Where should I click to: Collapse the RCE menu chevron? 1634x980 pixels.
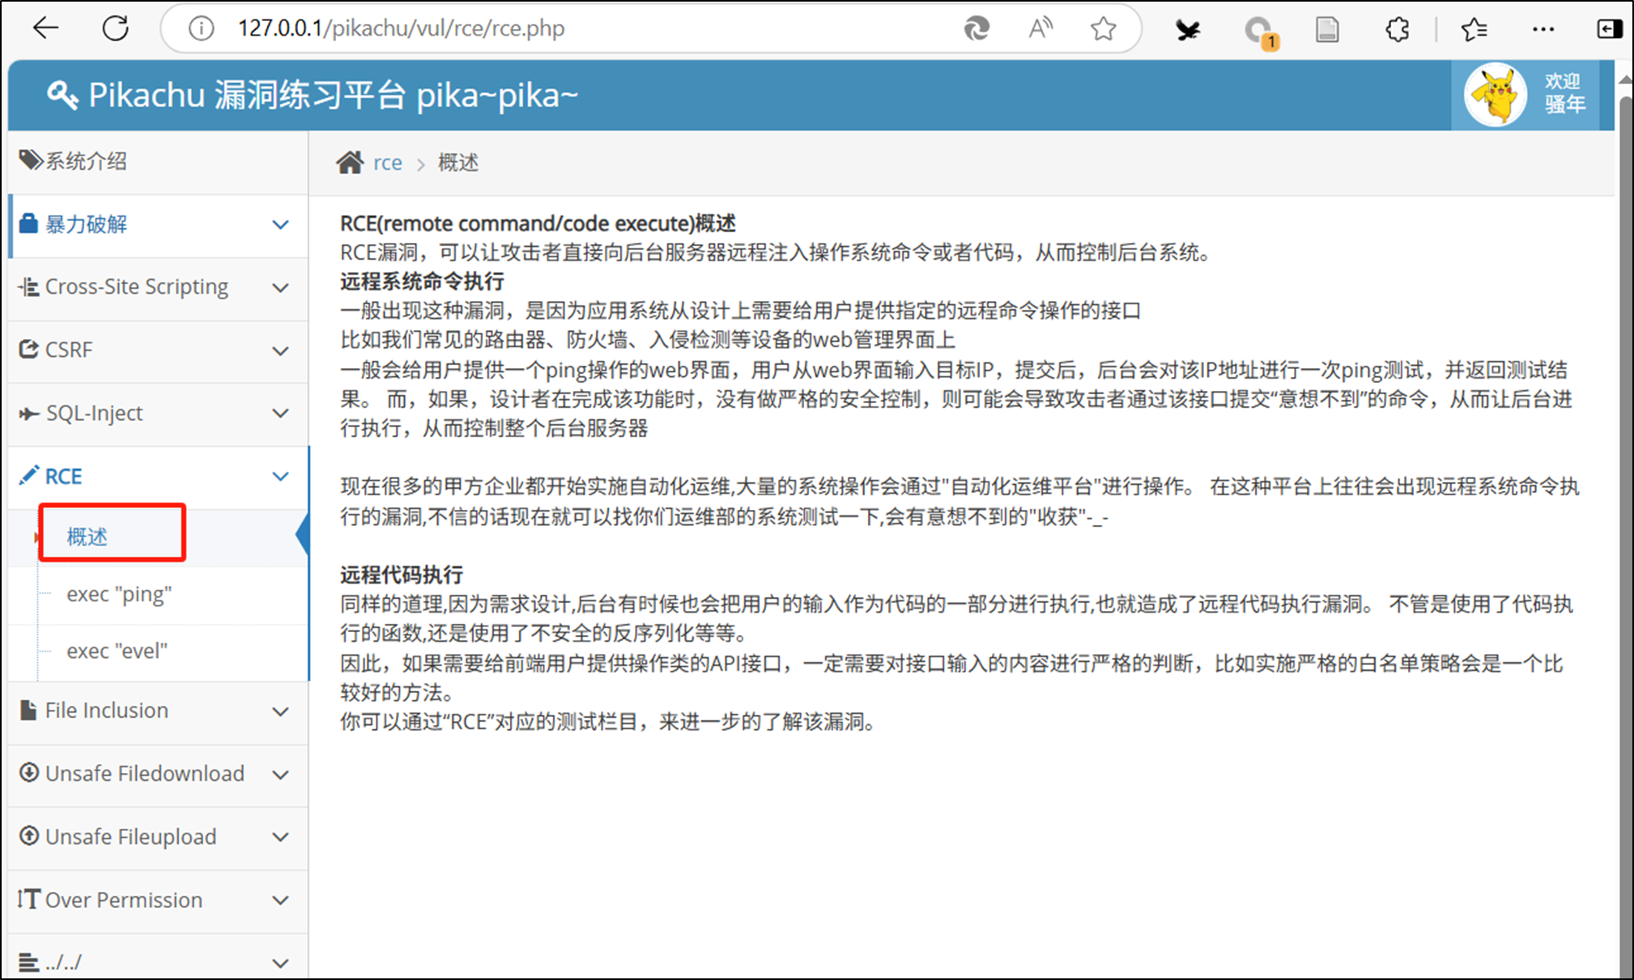pos(280,477)
